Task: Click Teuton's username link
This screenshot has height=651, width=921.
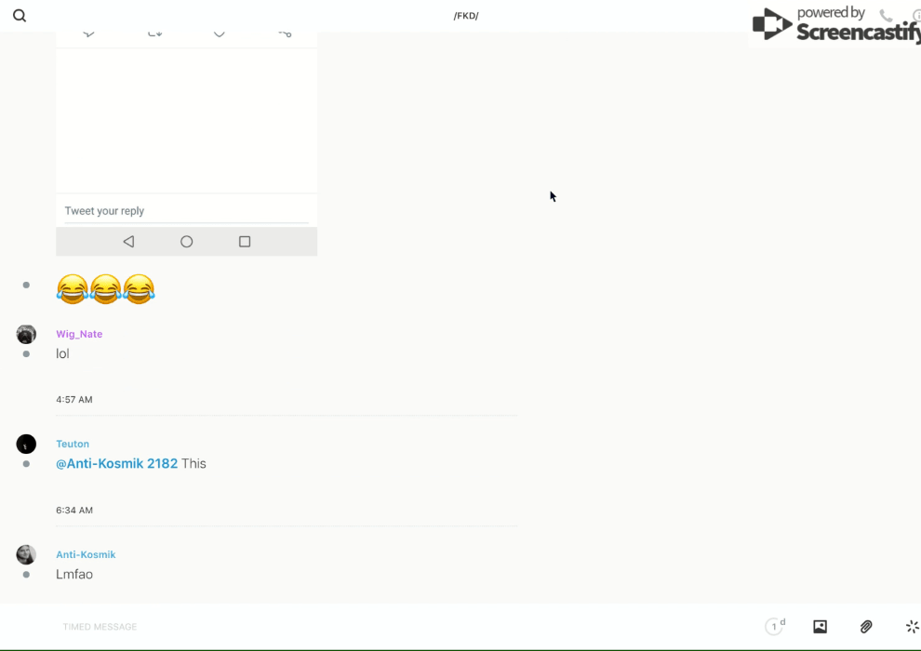Action: (x=73, y=444)
